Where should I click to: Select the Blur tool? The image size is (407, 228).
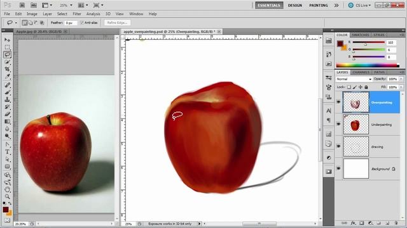(x=7, y=129)
